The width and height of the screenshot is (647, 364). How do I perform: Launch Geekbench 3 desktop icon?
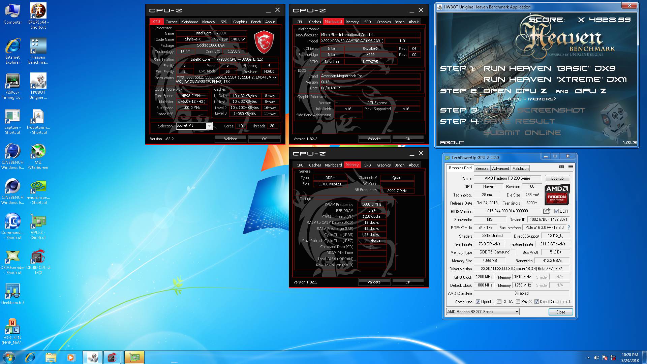pos(13,294)
